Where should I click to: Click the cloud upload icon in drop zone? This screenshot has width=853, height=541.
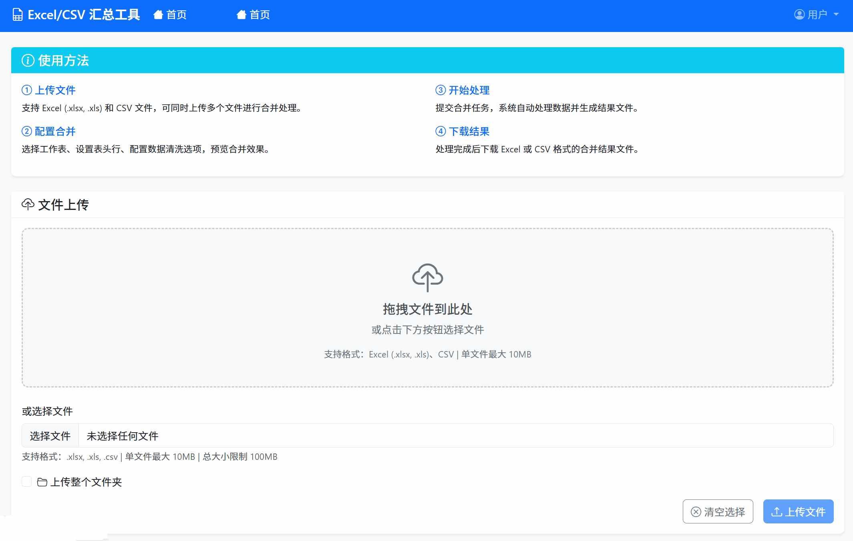[x=427, y=277]
